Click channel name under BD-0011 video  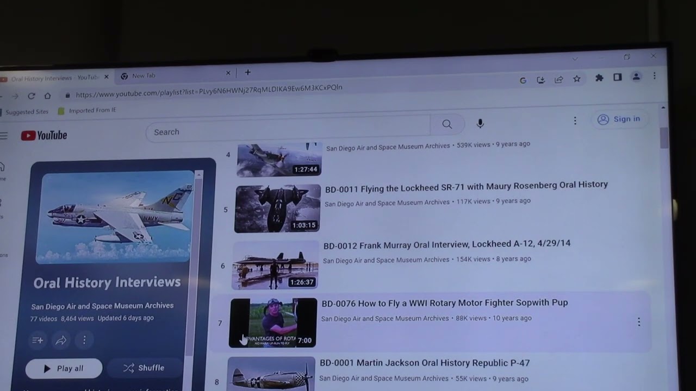tap(387, 203)
